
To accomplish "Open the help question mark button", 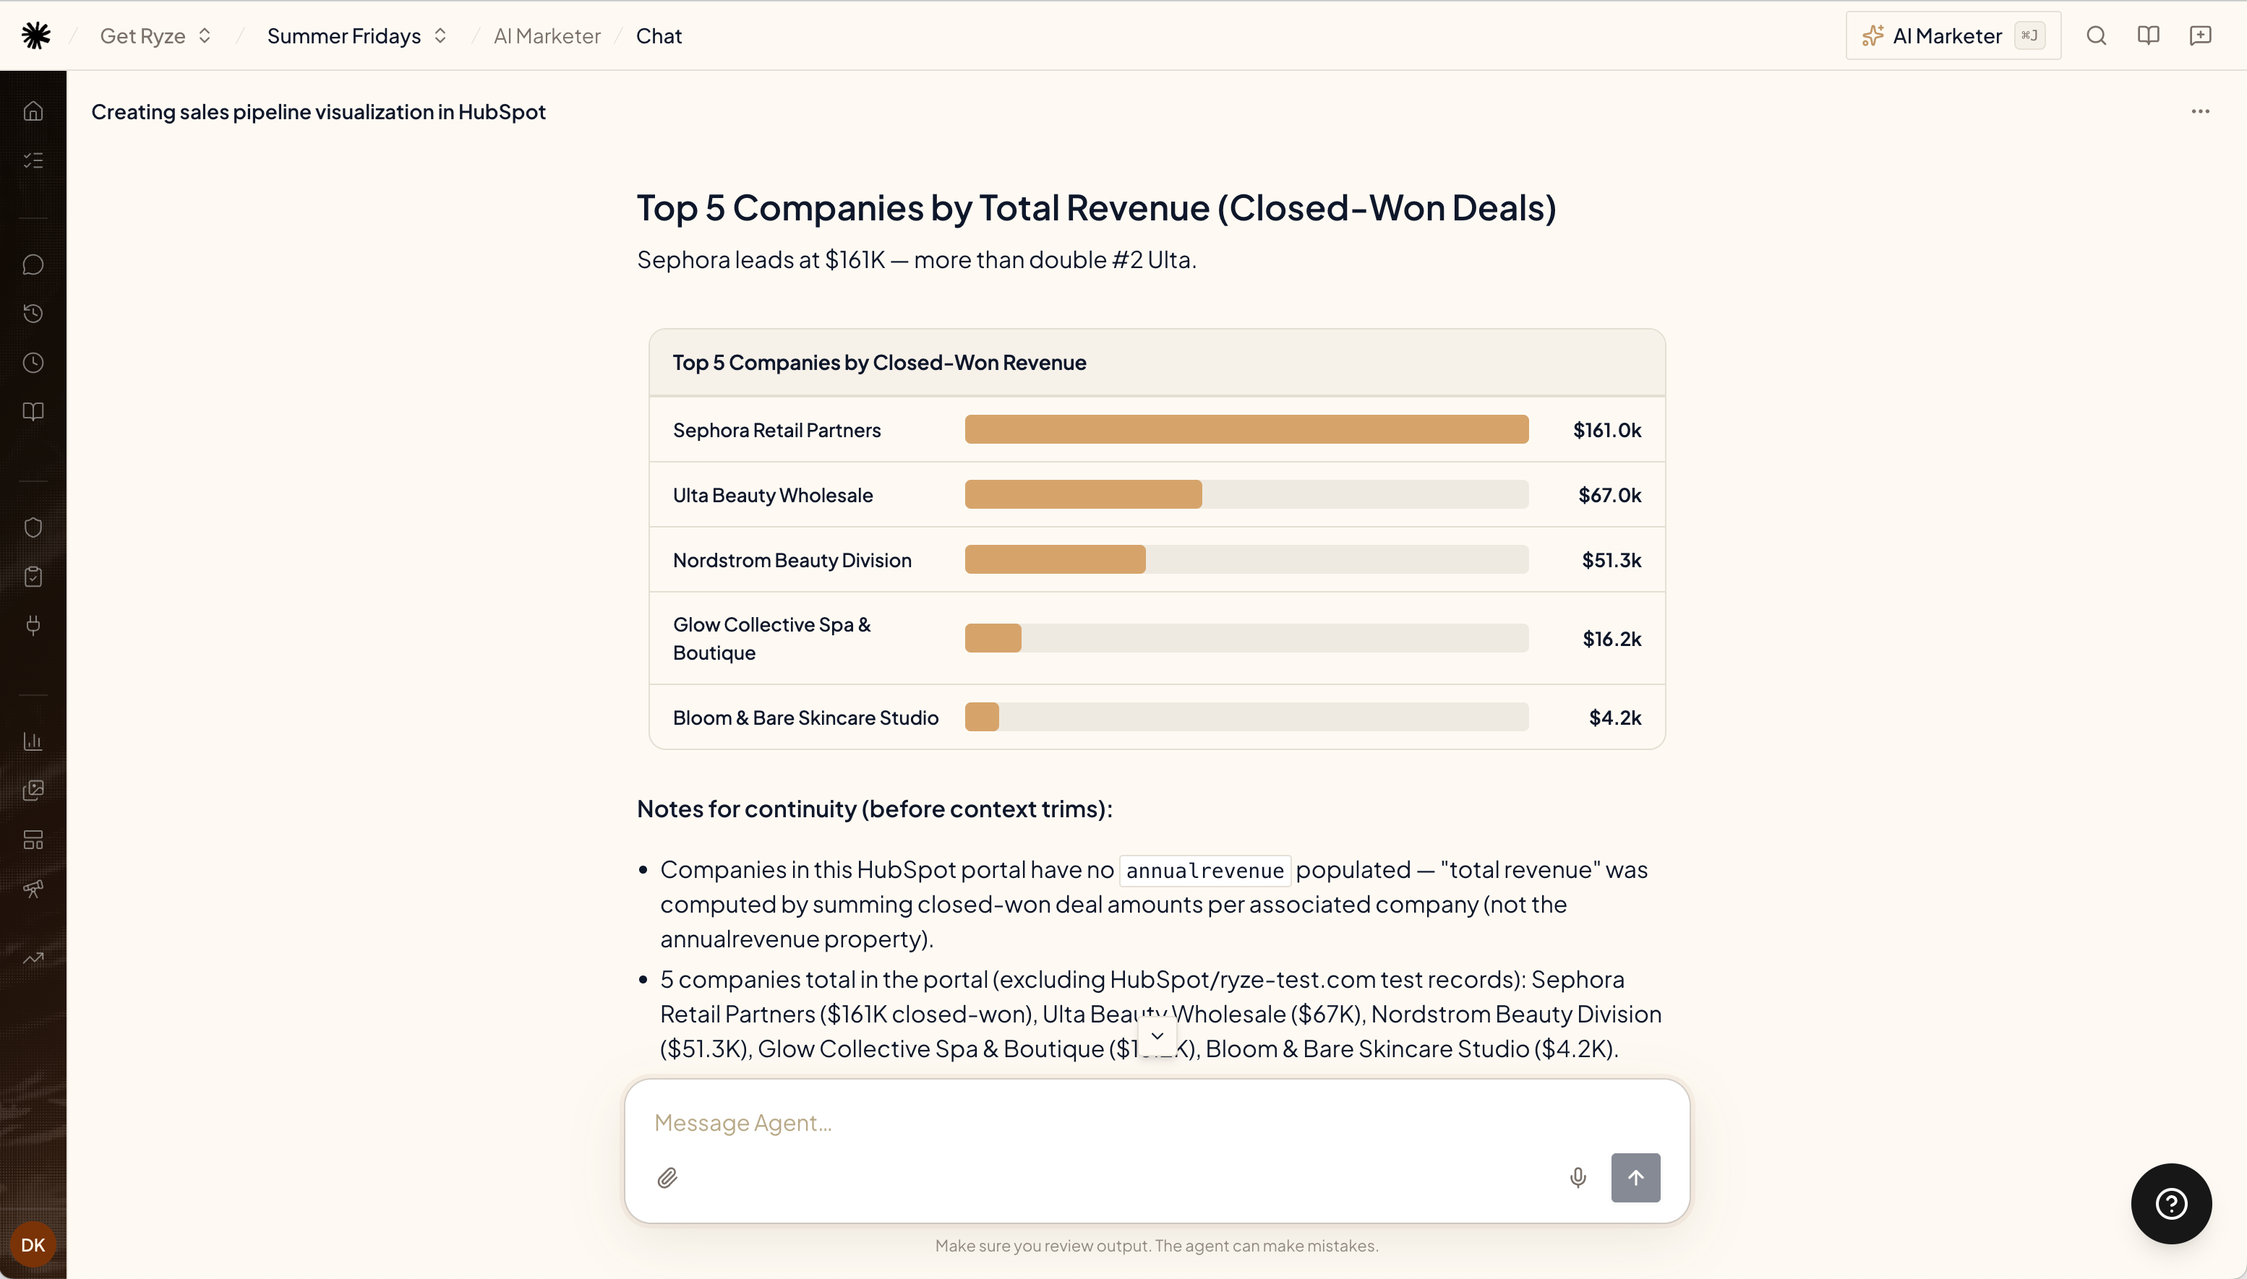I will tap(2170, 1203).
